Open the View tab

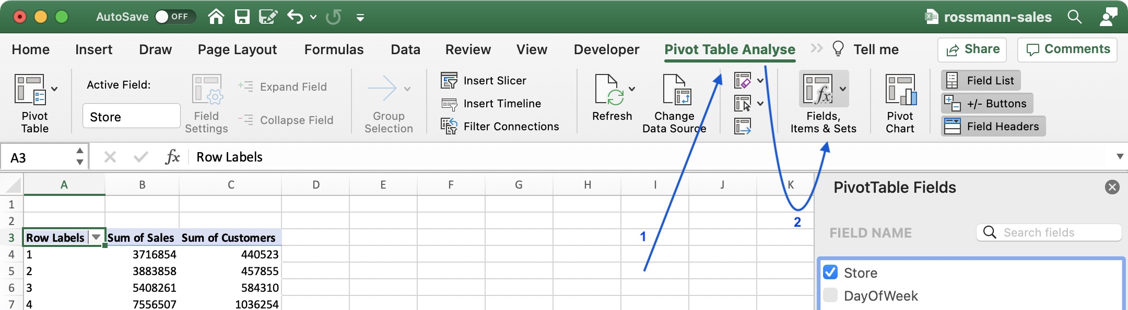532,49
